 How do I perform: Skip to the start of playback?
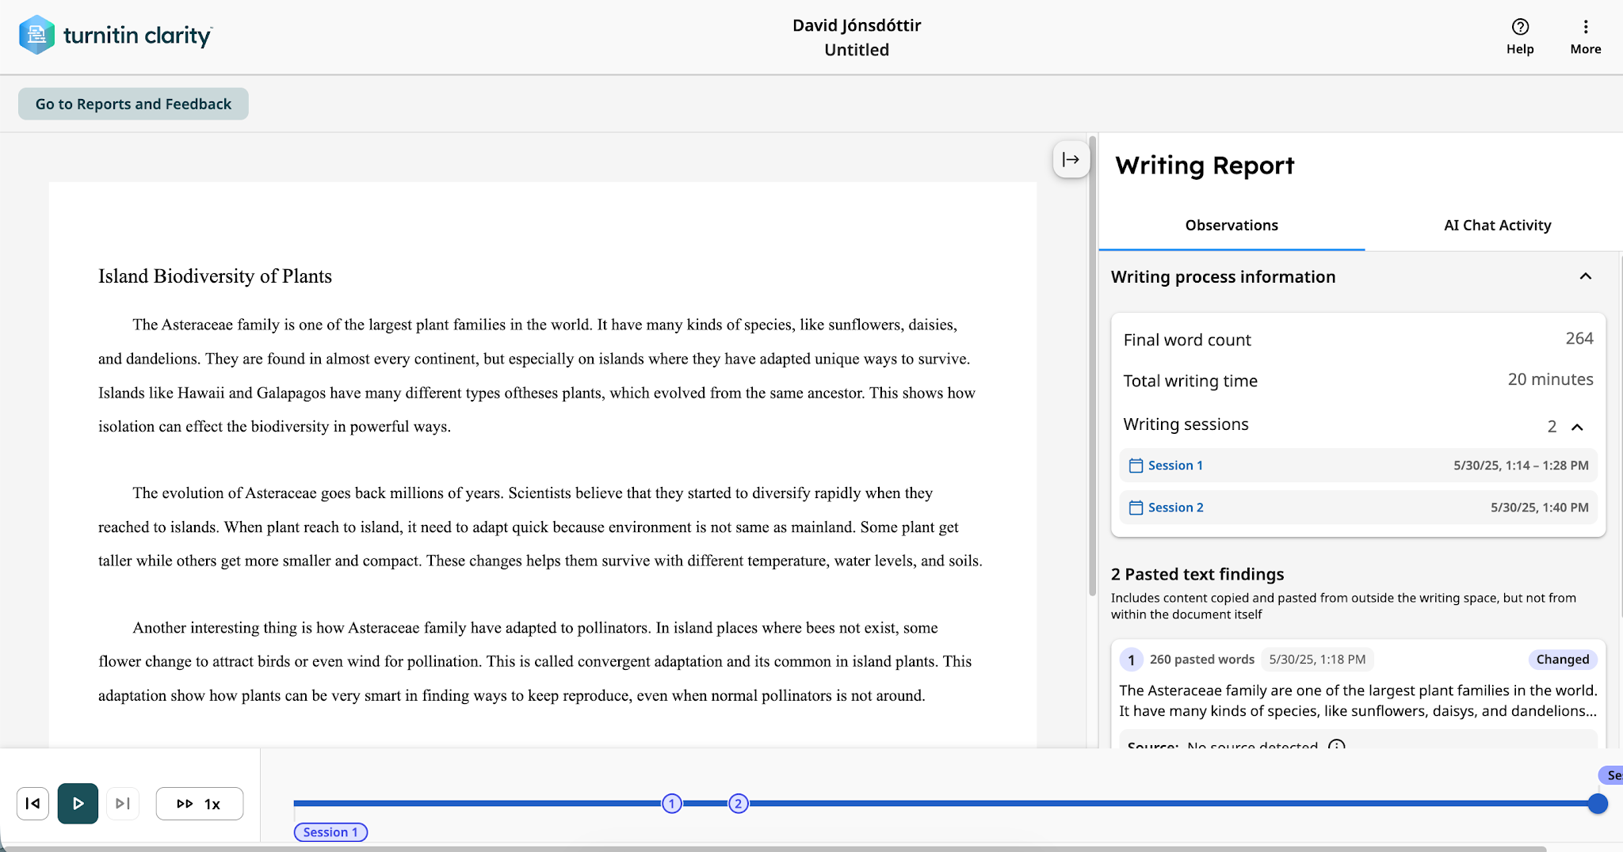click(x=32, y=804)
